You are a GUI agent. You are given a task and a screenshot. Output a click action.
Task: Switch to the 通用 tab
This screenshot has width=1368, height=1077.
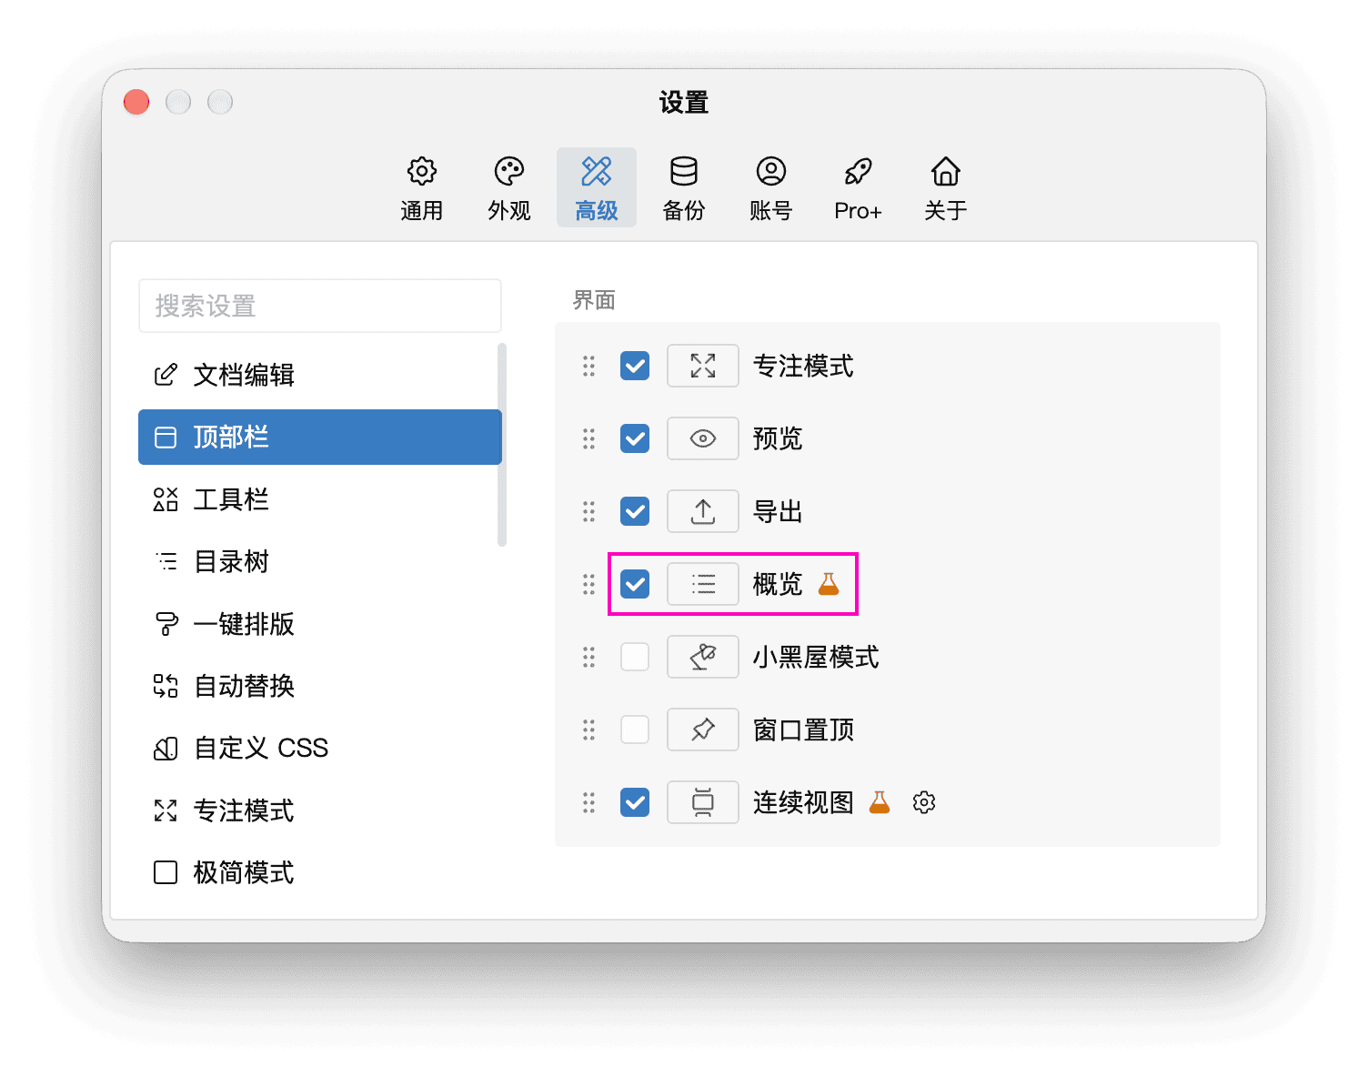point(422,187)
